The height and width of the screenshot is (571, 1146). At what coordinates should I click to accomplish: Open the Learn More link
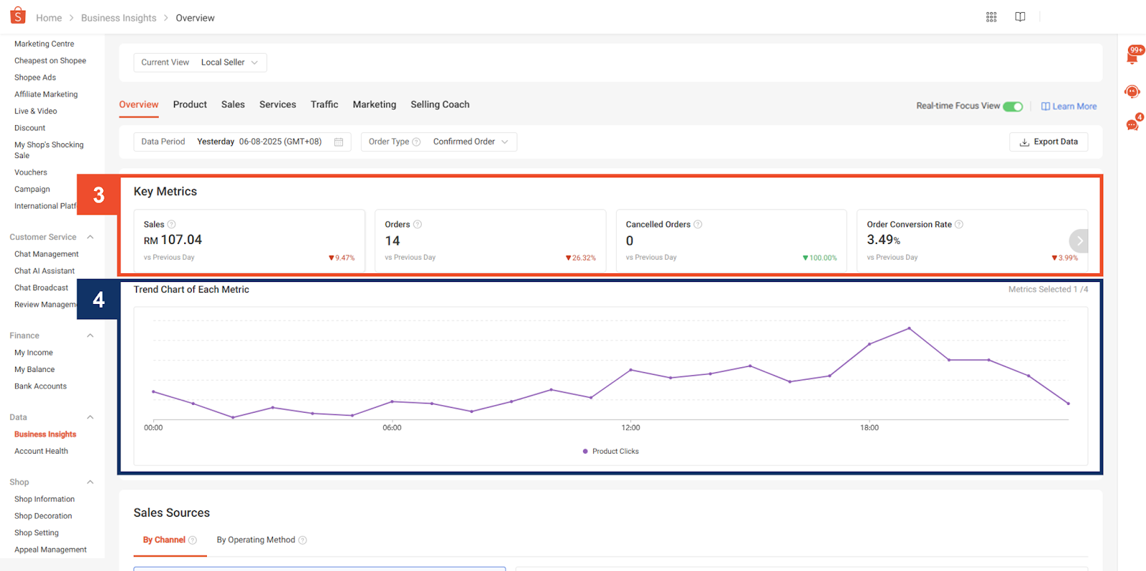tap(1069, 107)
